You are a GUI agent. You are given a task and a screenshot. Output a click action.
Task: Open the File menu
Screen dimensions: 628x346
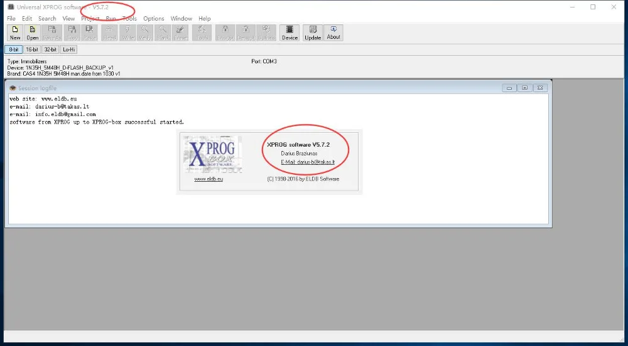point(11,18)
